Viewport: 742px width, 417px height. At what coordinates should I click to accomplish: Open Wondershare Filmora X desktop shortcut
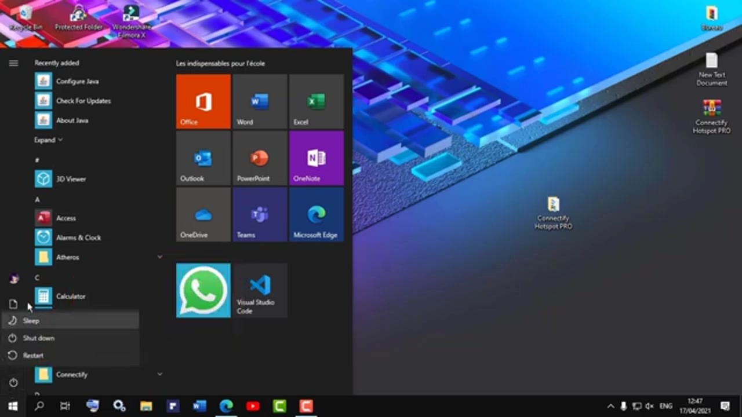pyautogui.click(x=132, y=22)
